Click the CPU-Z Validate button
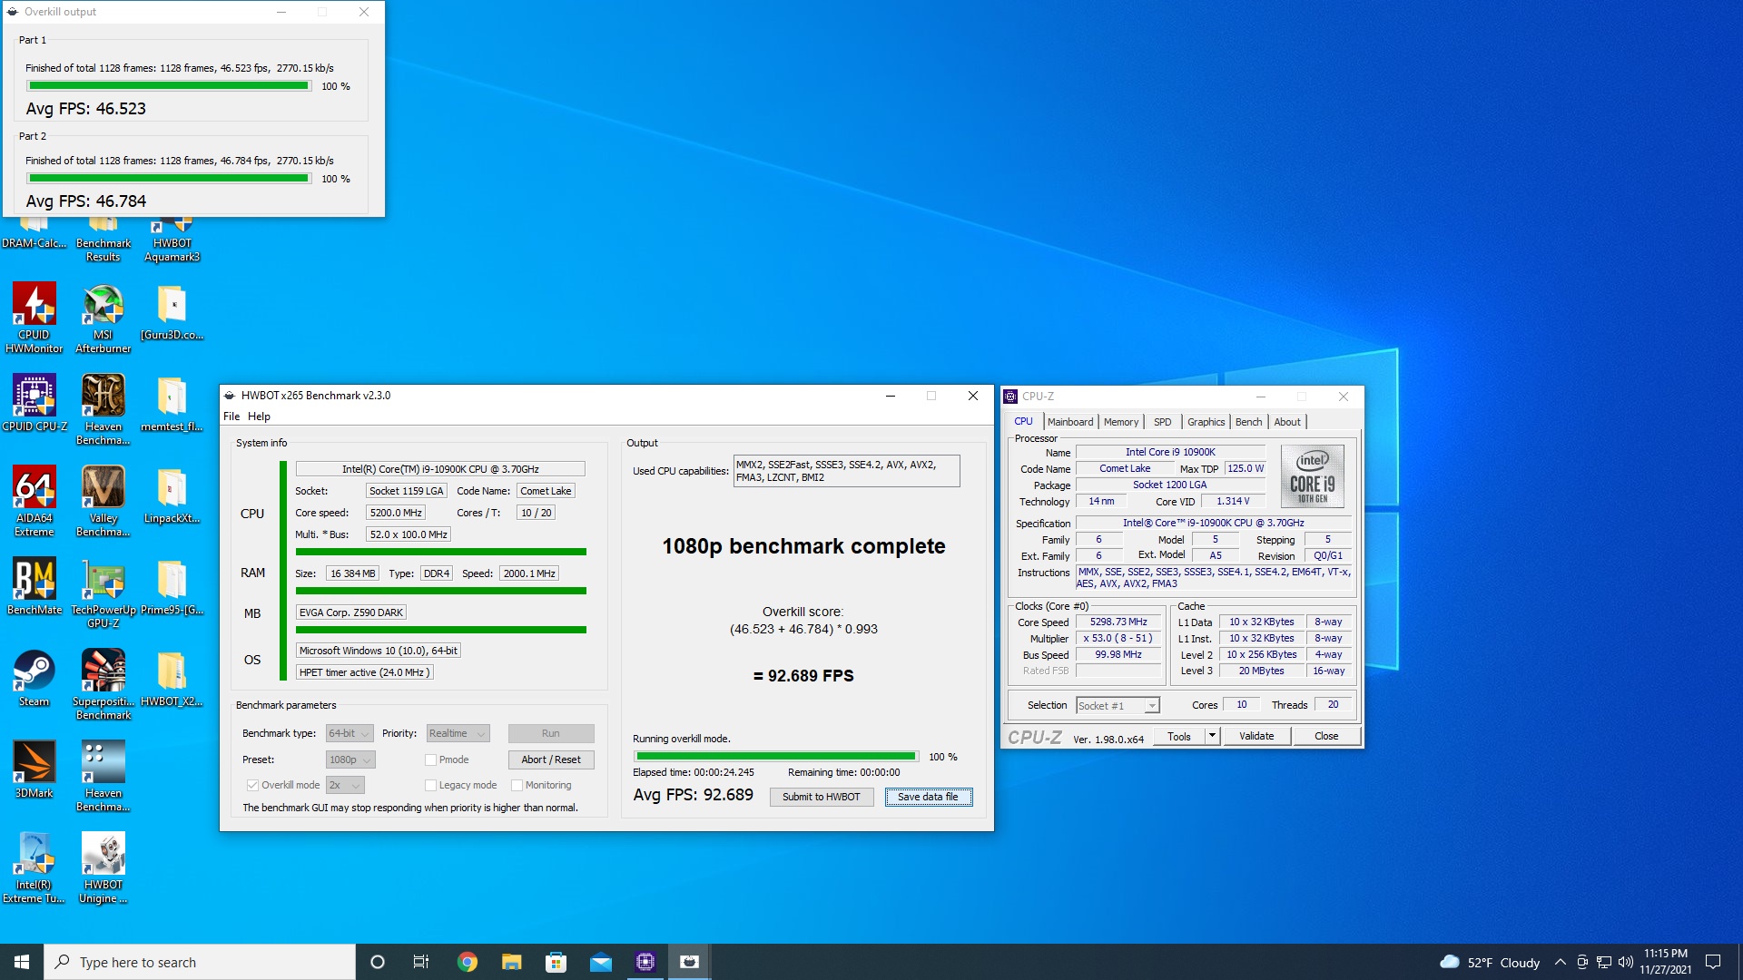 tap(1256, 736)
